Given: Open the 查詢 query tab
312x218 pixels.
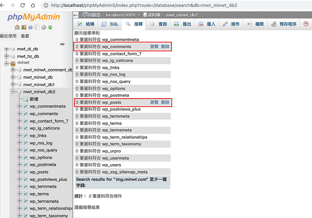Looking at the screenshot, I should 159,24.
